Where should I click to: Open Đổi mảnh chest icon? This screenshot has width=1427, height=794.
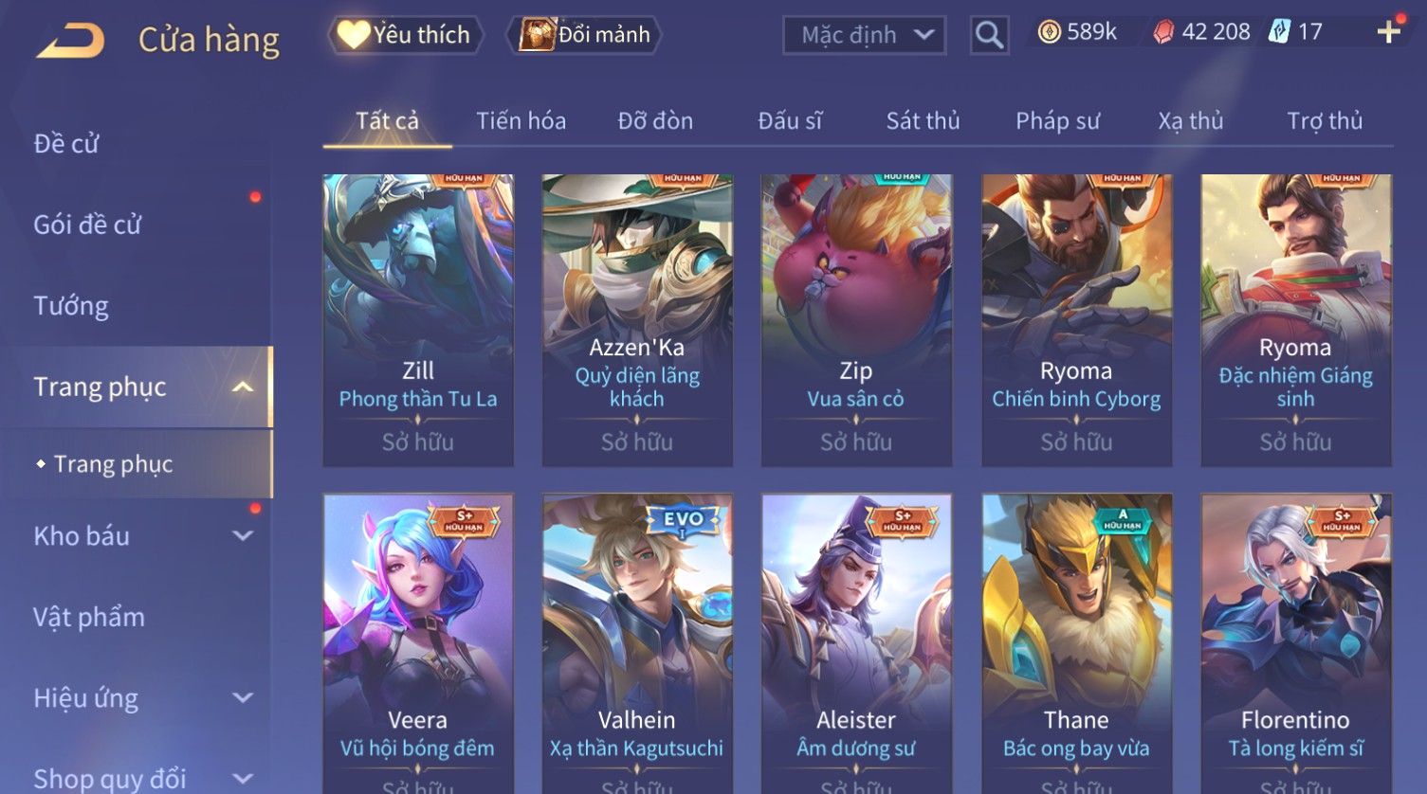537,35
